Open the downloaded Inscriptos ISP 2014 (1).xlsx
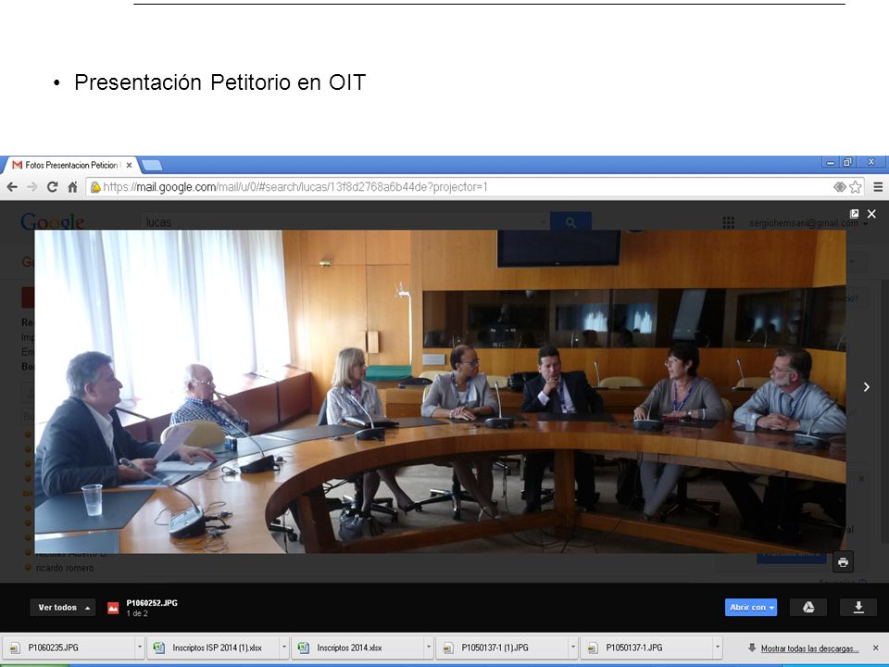Image resolution: width=889 pixels, height=667 pixels. click(213, 648)
